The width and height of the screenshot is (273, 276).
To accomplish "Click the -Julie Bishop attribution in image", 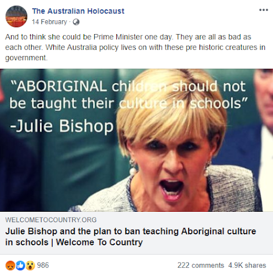I will coord(62,126).
